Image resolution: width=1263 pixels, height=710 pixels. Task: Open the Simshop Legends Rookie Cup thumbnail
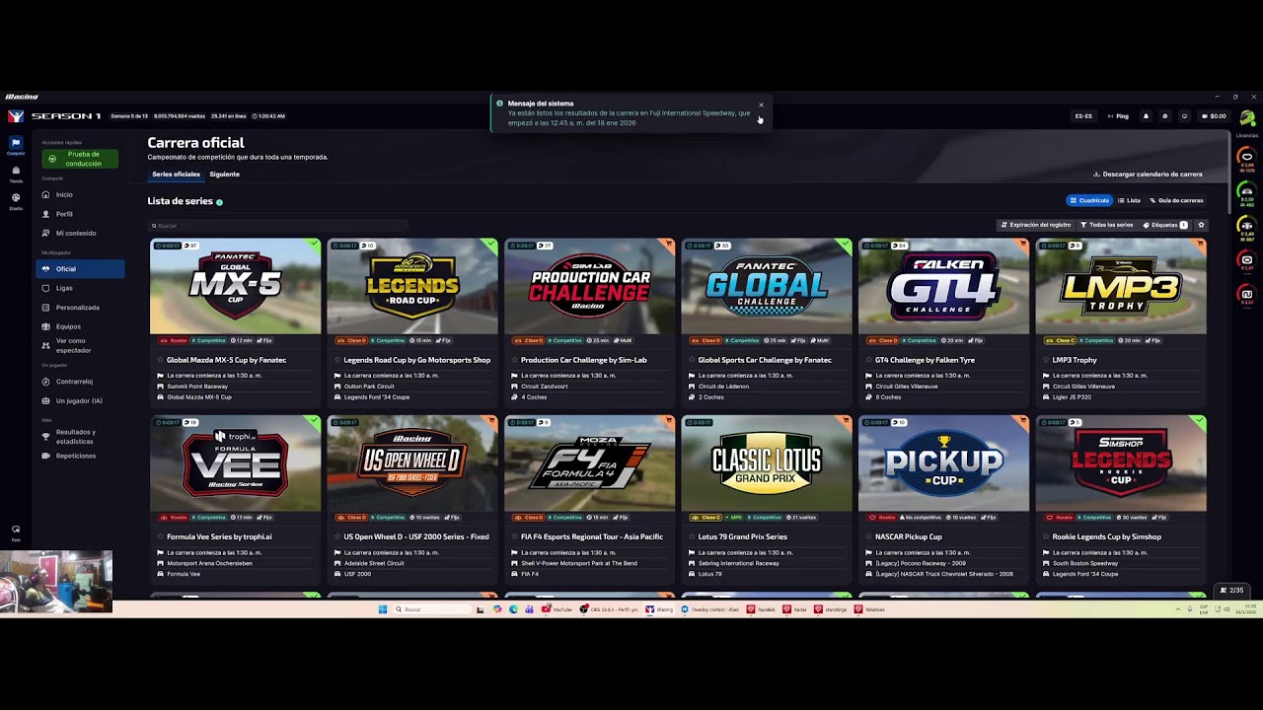point(1120,462)
